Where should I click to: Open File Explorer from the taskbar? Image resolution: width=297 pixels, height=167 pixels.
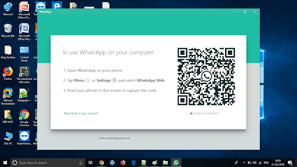click(165, 163)
